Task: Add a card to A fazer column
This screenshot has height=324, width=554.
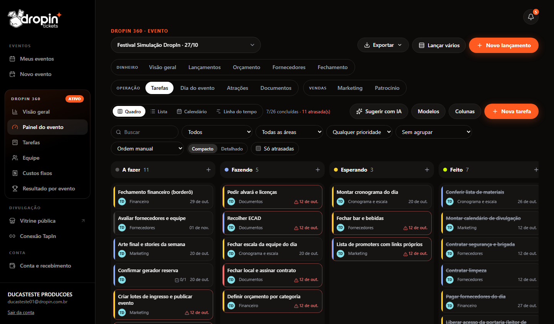Action: [x=209, y=170]
